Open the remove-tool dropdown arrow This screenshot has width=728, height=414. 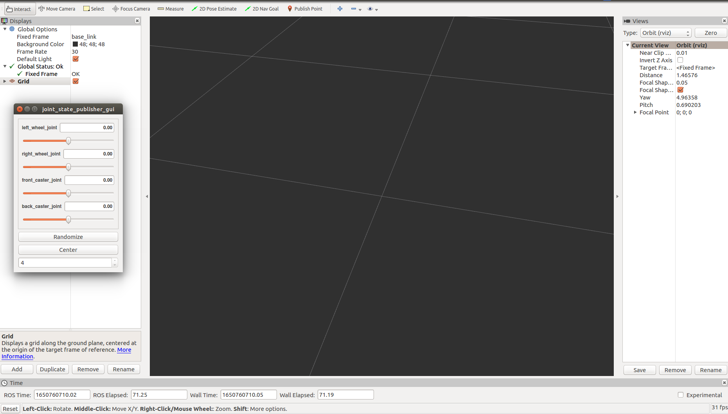(x=360, y=9)
